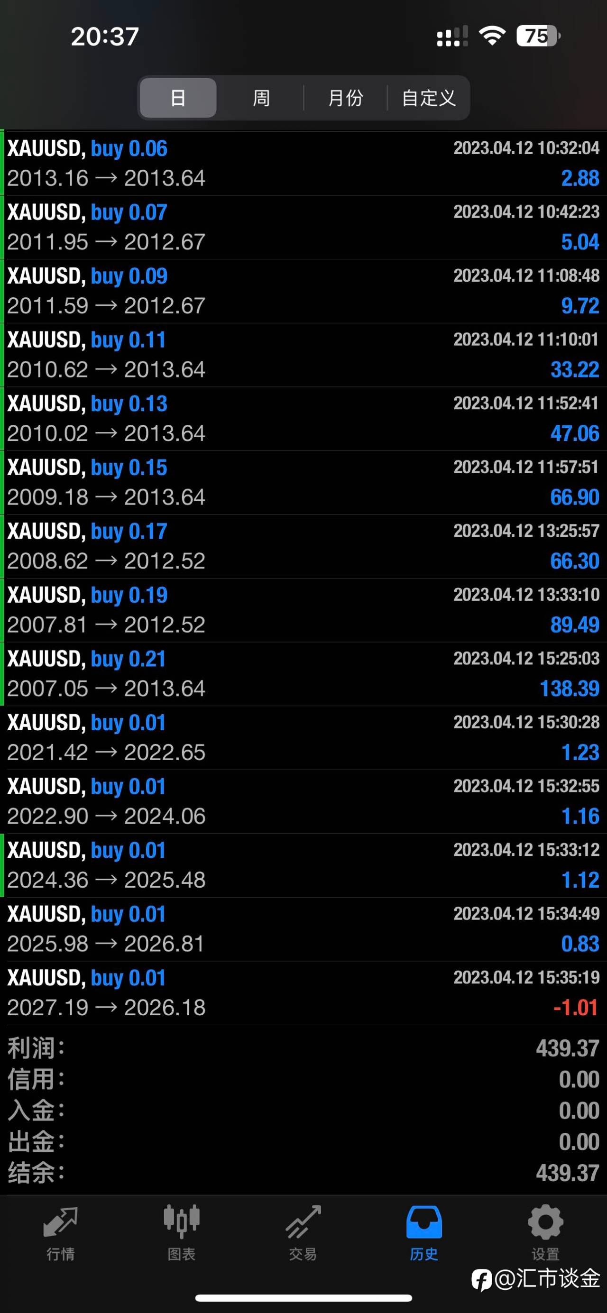Image resolution: width=607 pixels, height=1313 pixels.
Task: Tap the 设置 settings tab label
Action: 545,1254
